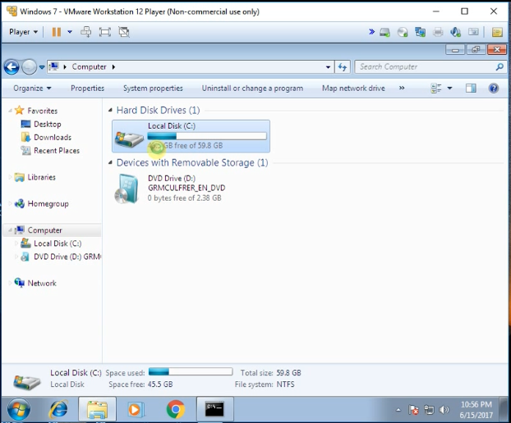
Task: Toggle Unity mode icon in VMware toolbar
Action: 124,32
